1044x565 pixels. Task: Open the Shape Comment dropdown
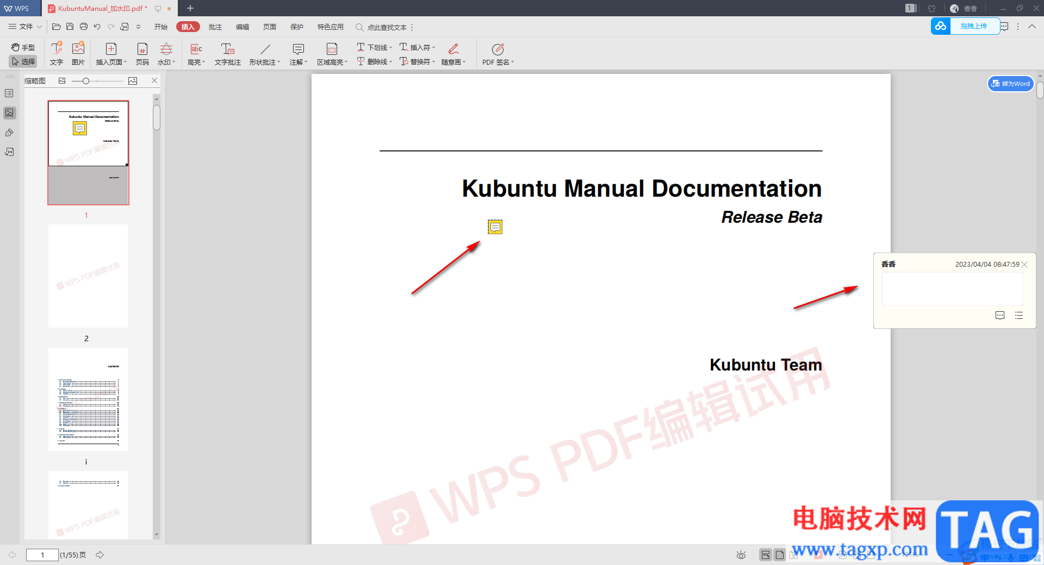pyautogui.click(x=265, y=53)
